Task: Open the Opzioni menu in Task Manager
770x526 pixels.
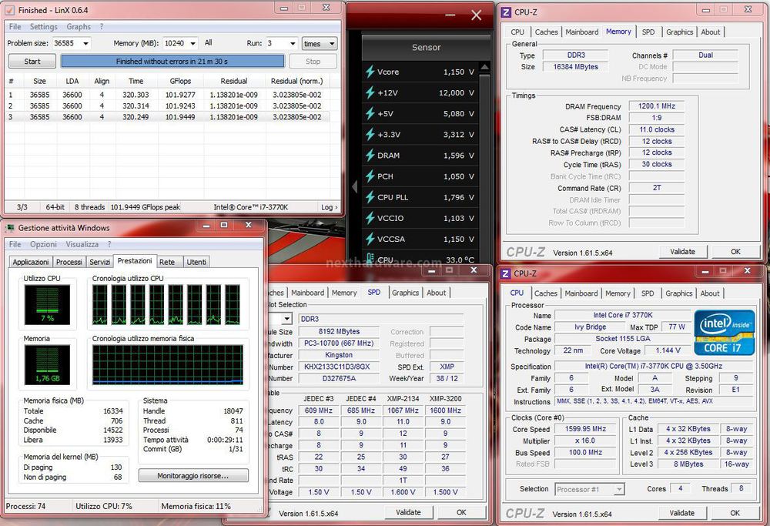Action: point(43,244)
